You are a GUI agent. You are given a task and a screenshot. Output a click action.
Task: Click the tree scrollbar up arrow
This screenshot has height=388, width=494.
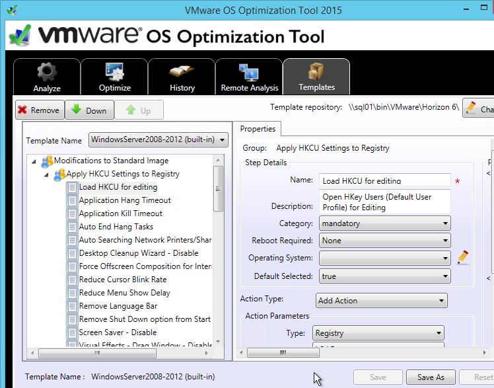pos(218,161)
